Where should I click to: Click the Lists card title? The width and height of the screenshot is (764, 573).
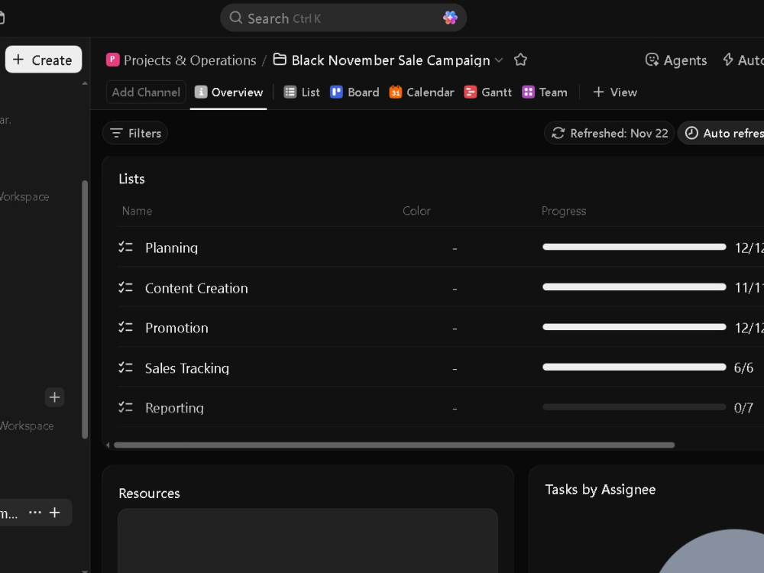pyautogui.click(x=131, y=179)
